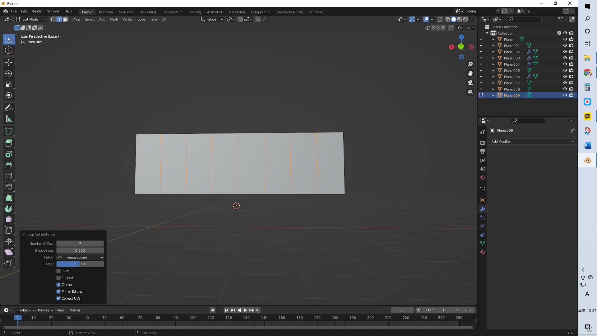Screen dimensions: 597x336
Task: Select the Smooth tool
Action: [9, 220]
